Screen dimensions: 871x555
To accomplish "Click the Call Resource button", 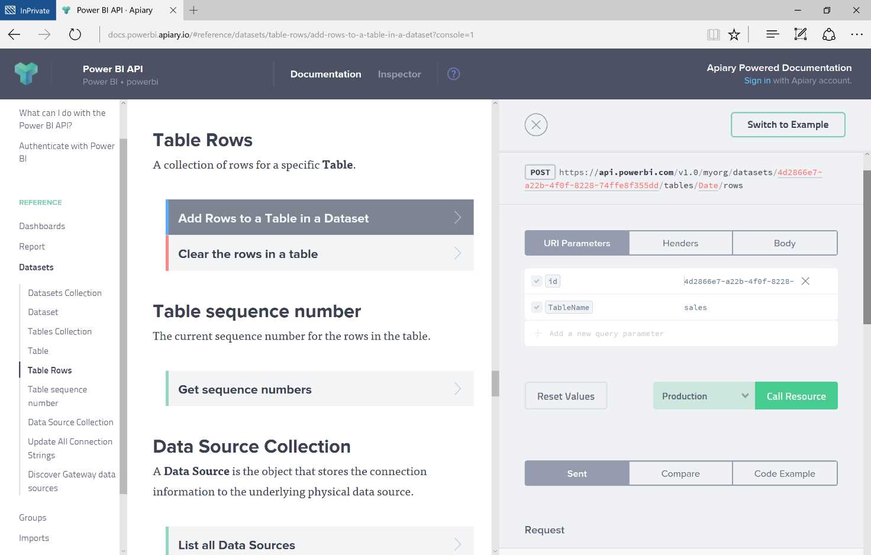I will tap(796, 395).
